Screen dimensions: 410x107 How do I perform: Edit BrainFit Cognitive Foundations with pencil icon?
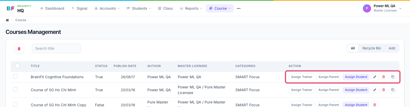click(x=375, y=77)
